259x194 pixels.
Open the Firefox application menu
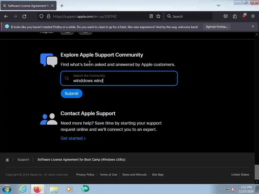click(x=253, y=16)
